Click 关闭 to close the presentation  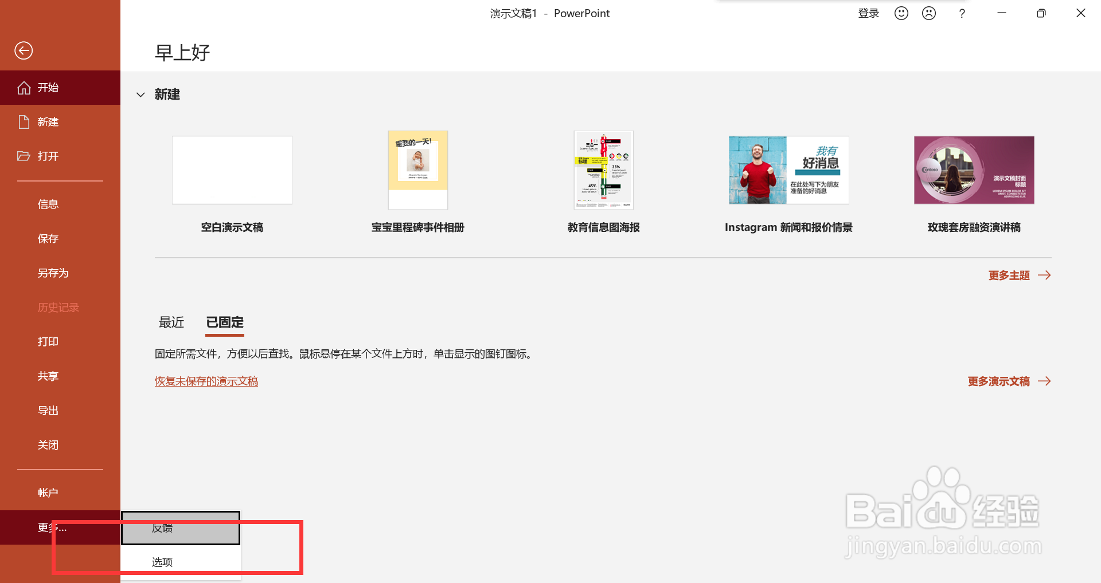(x=60, y=445)
